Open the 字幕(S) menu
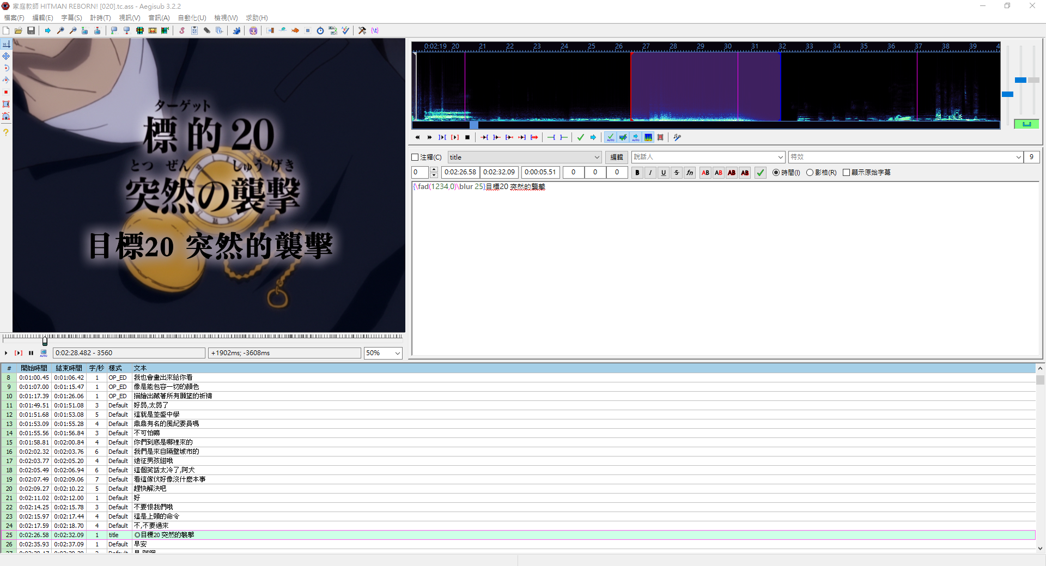 pyautogui.click(x=71, y=18)
